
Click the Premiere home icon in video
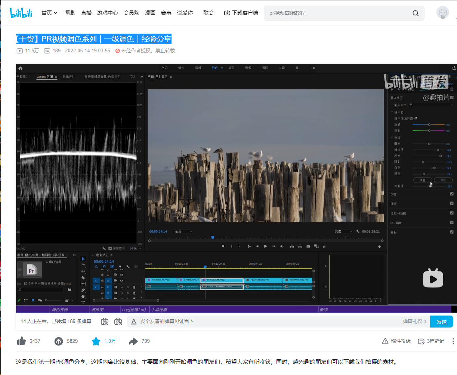20,68
